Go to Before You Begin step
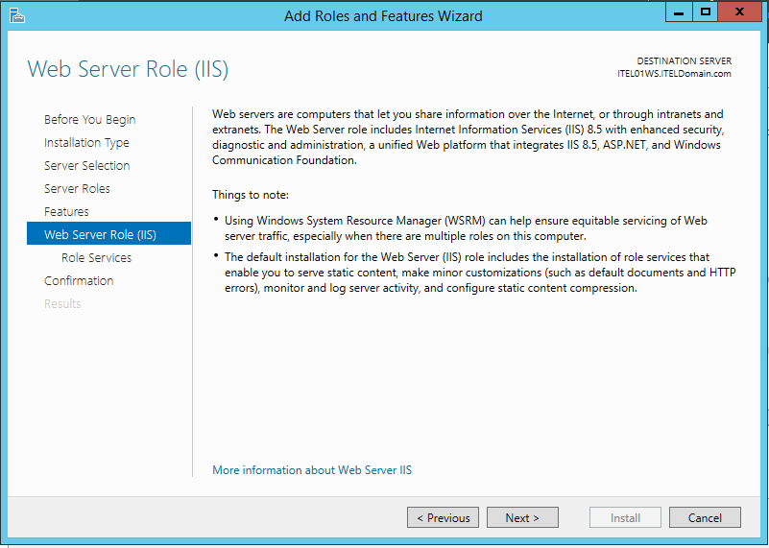Image resolution: width=769 pixels, height=548 pixels. point(89,120)
